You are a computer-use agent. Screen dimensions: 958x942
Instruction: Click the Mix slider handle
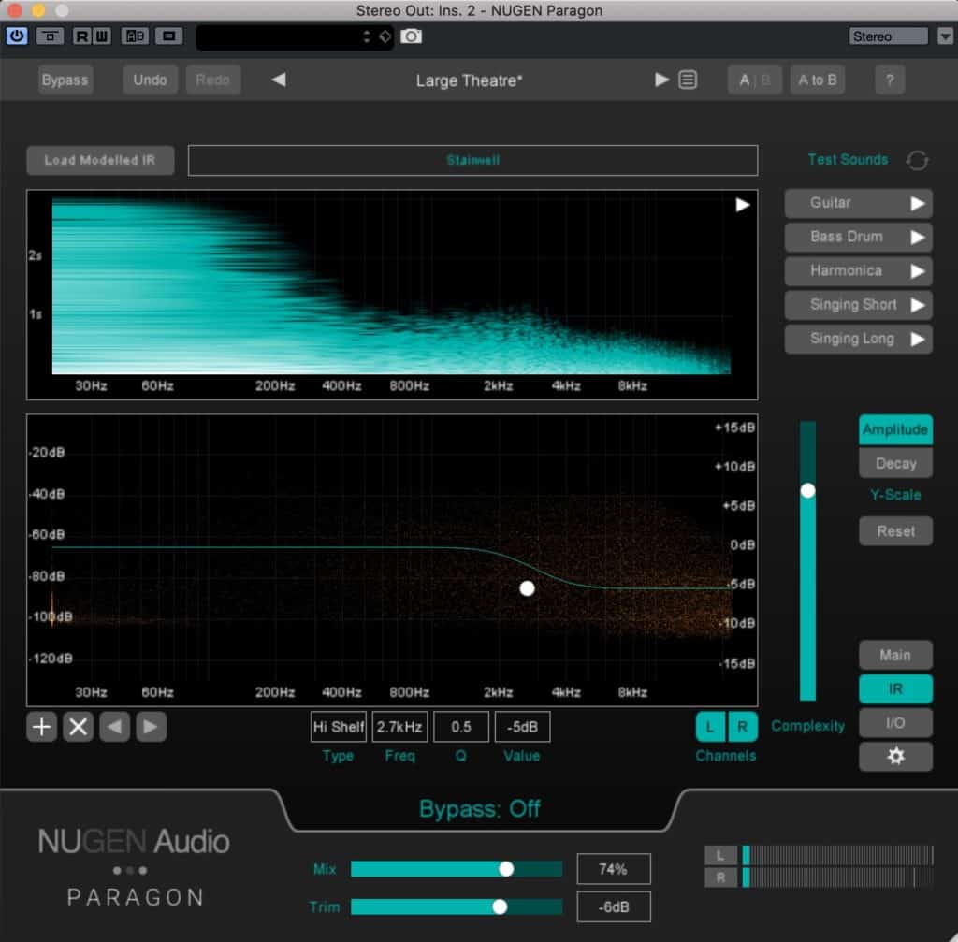[506, 869]
